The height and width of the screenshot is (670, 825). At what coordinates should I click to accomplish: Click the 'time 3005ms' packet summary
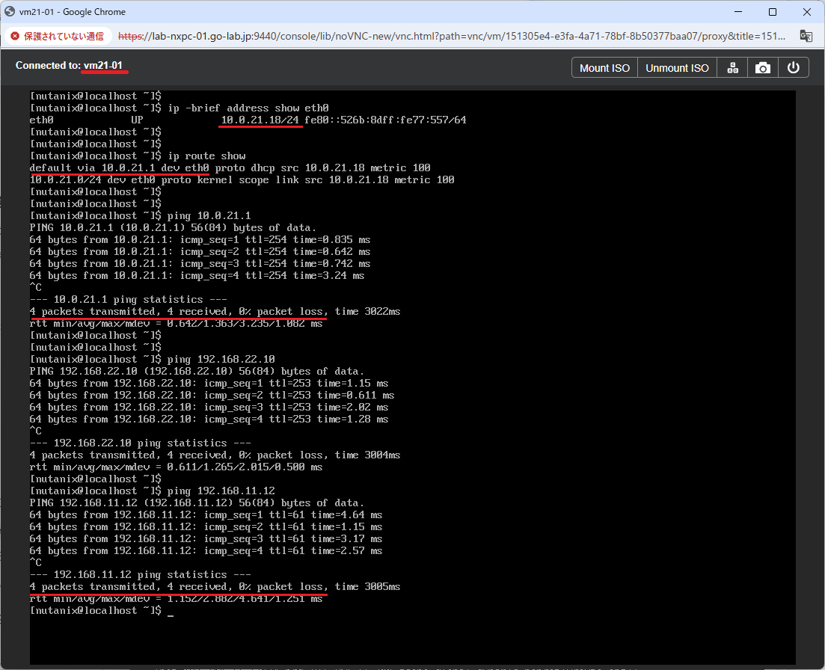(368, 586)
